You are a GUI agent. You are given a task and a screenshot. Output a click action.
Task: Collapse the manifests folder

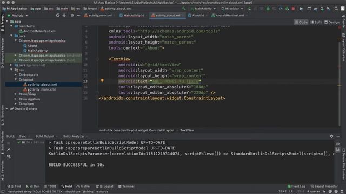[x=11, y=26]
